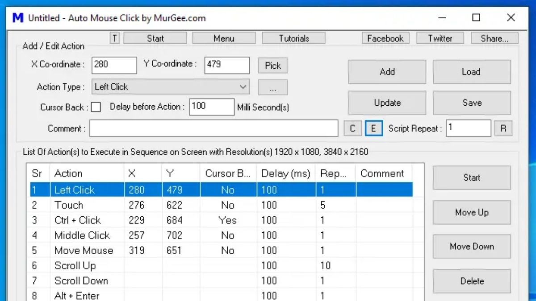Screen dimensions: 536x301
Task: Minimize the Auto Mouse Click window
Action: pos(442,18)
